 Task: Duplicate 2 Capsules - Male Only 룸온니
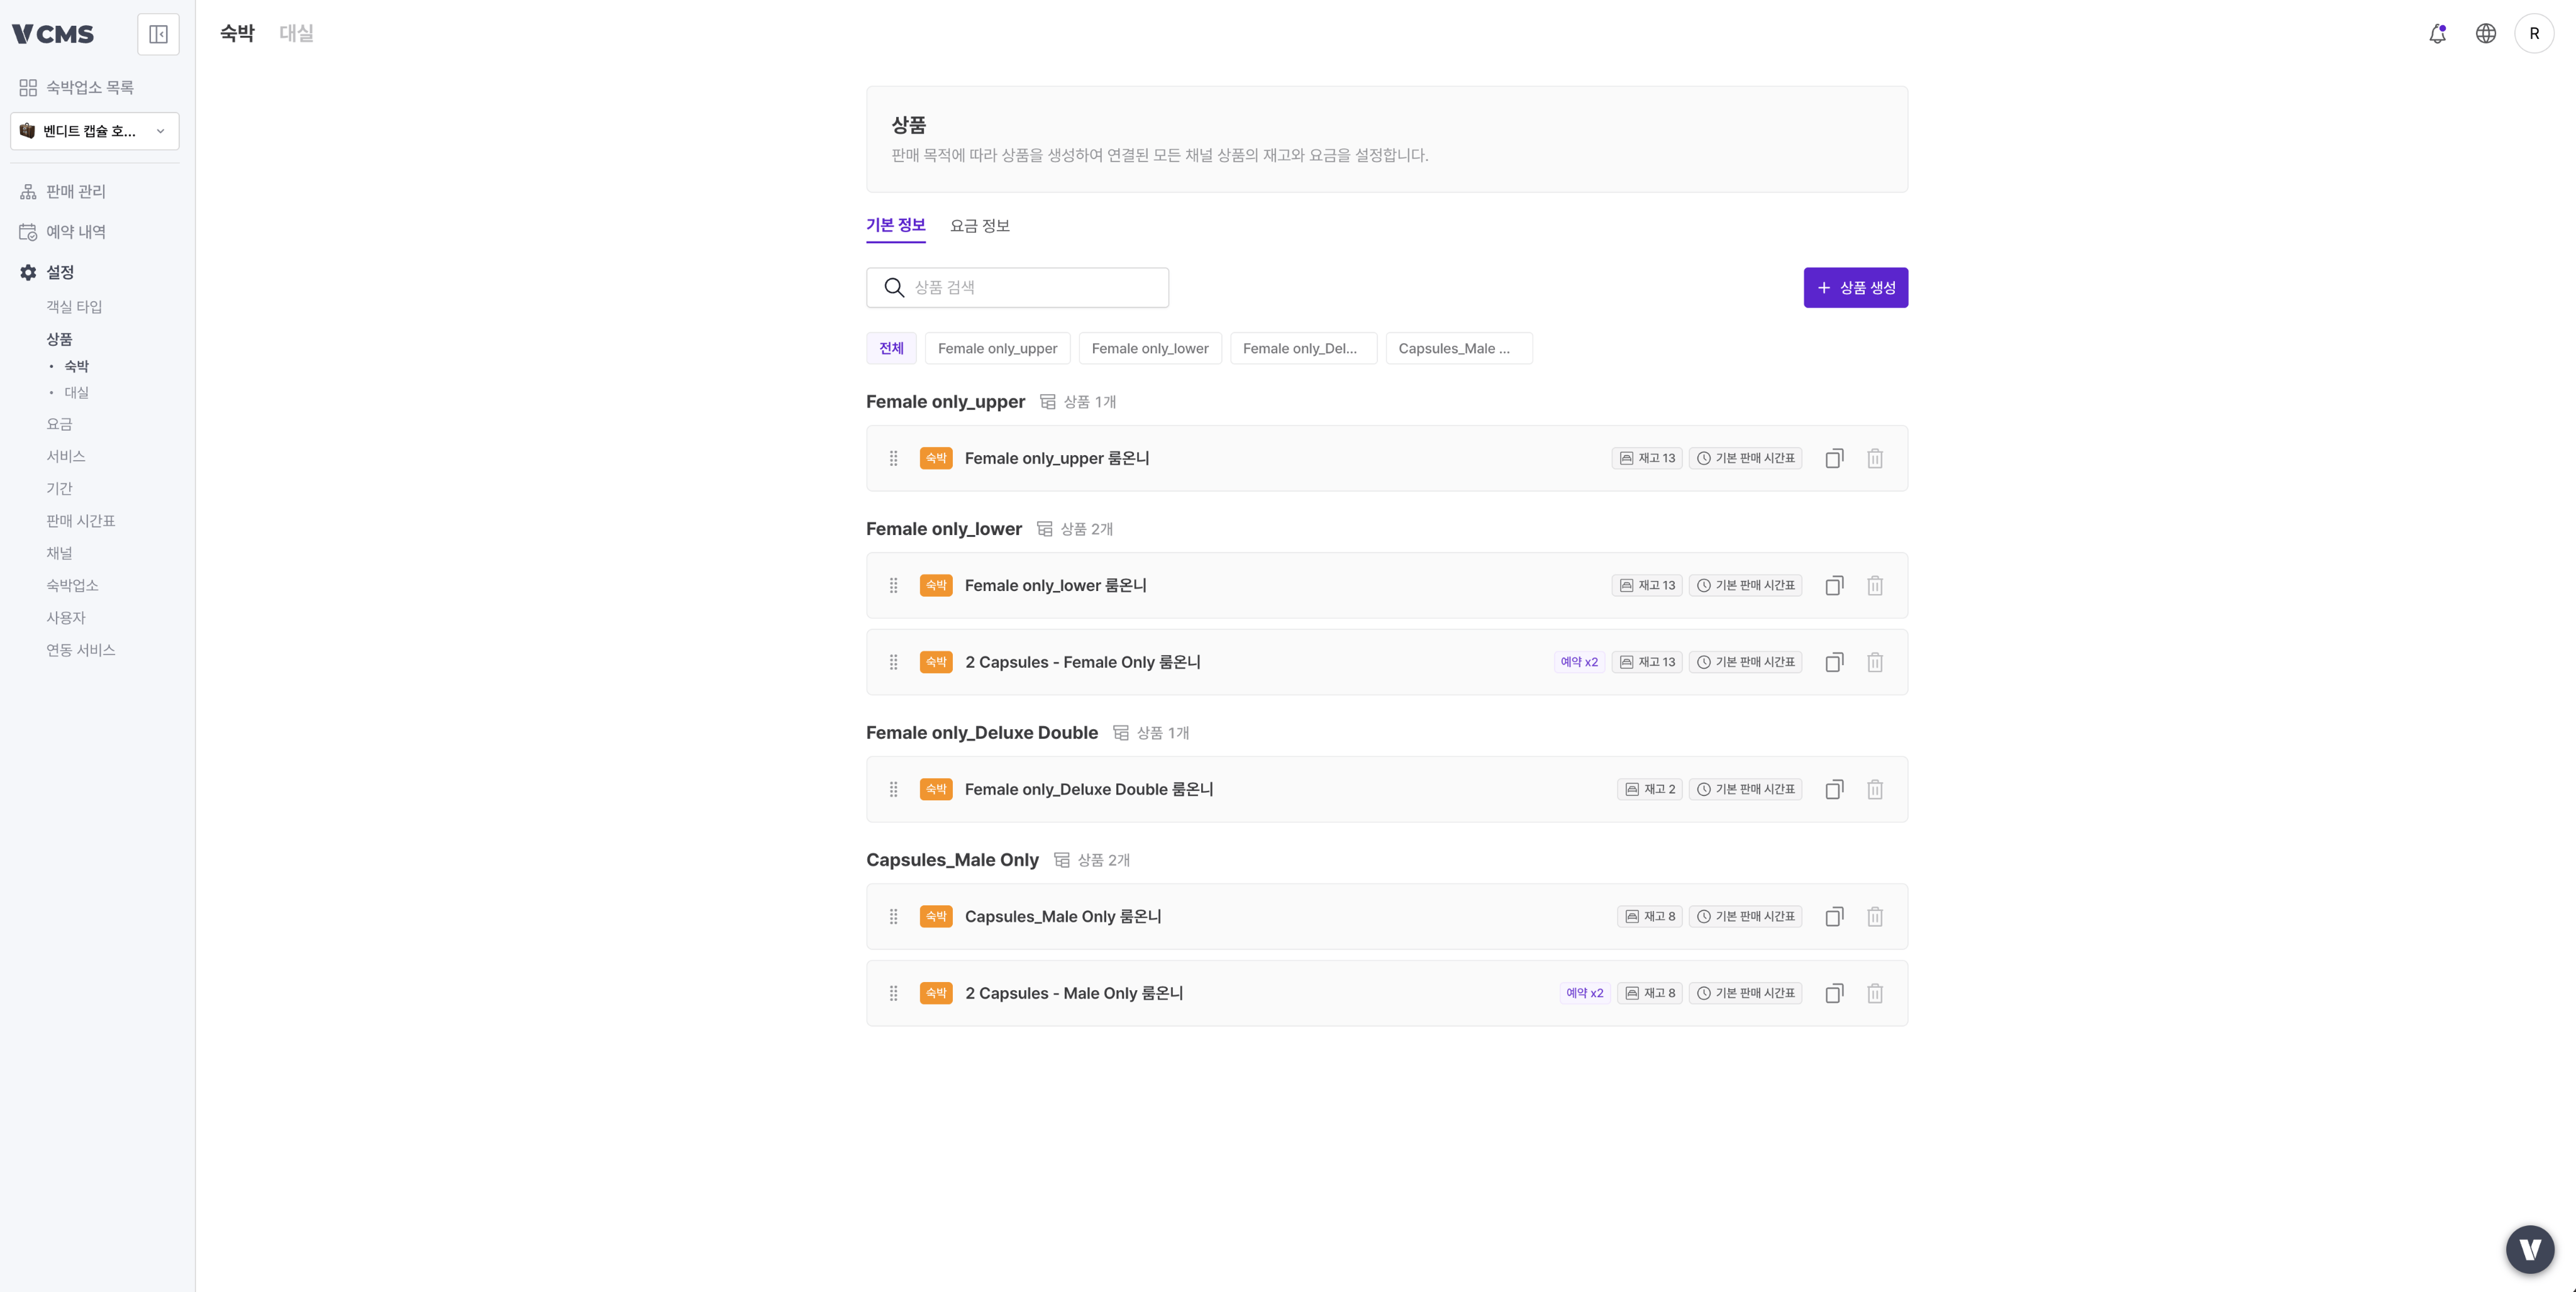[1834, 993]
